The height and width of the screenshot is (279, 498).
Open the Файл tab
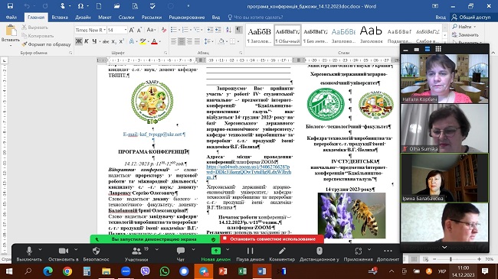(11, 17)
